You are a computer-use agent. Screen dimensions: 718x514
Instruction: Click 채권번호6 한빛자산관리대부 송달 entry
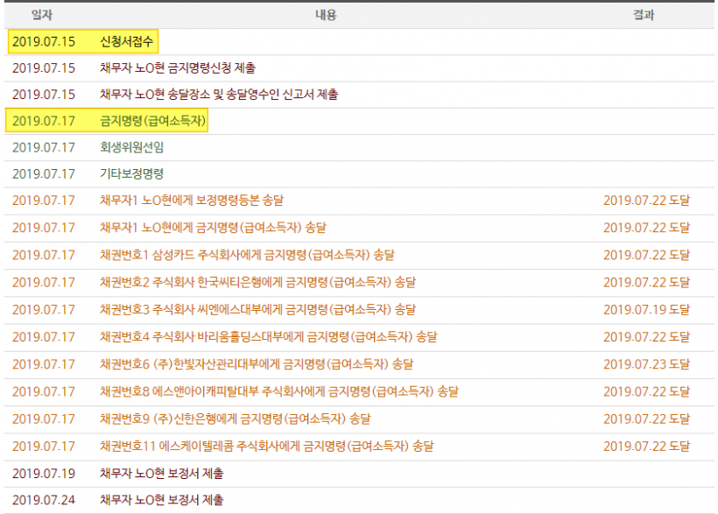tap(257, 364)
